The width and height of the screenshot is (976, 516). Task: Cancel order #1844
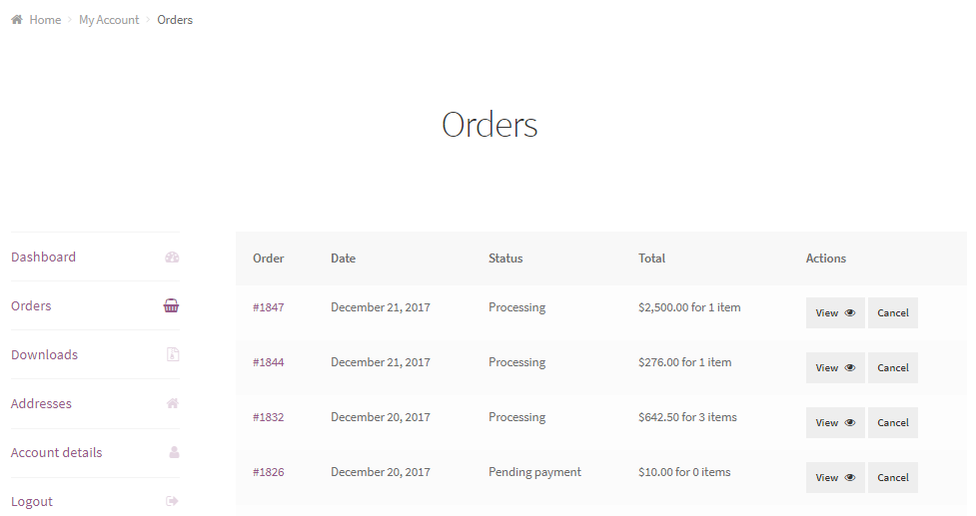pos(892,368)
